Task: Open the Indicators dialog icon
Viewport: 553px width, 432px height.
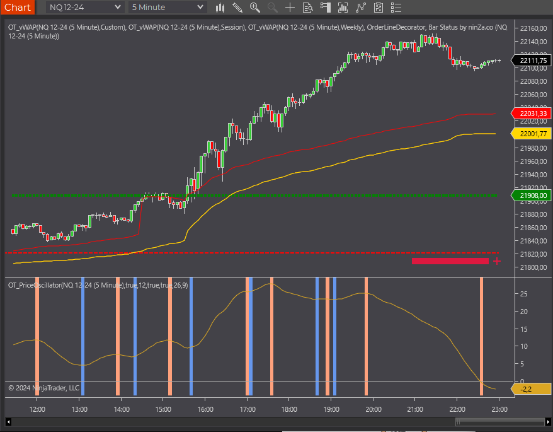Action: (x=343, y=8)
